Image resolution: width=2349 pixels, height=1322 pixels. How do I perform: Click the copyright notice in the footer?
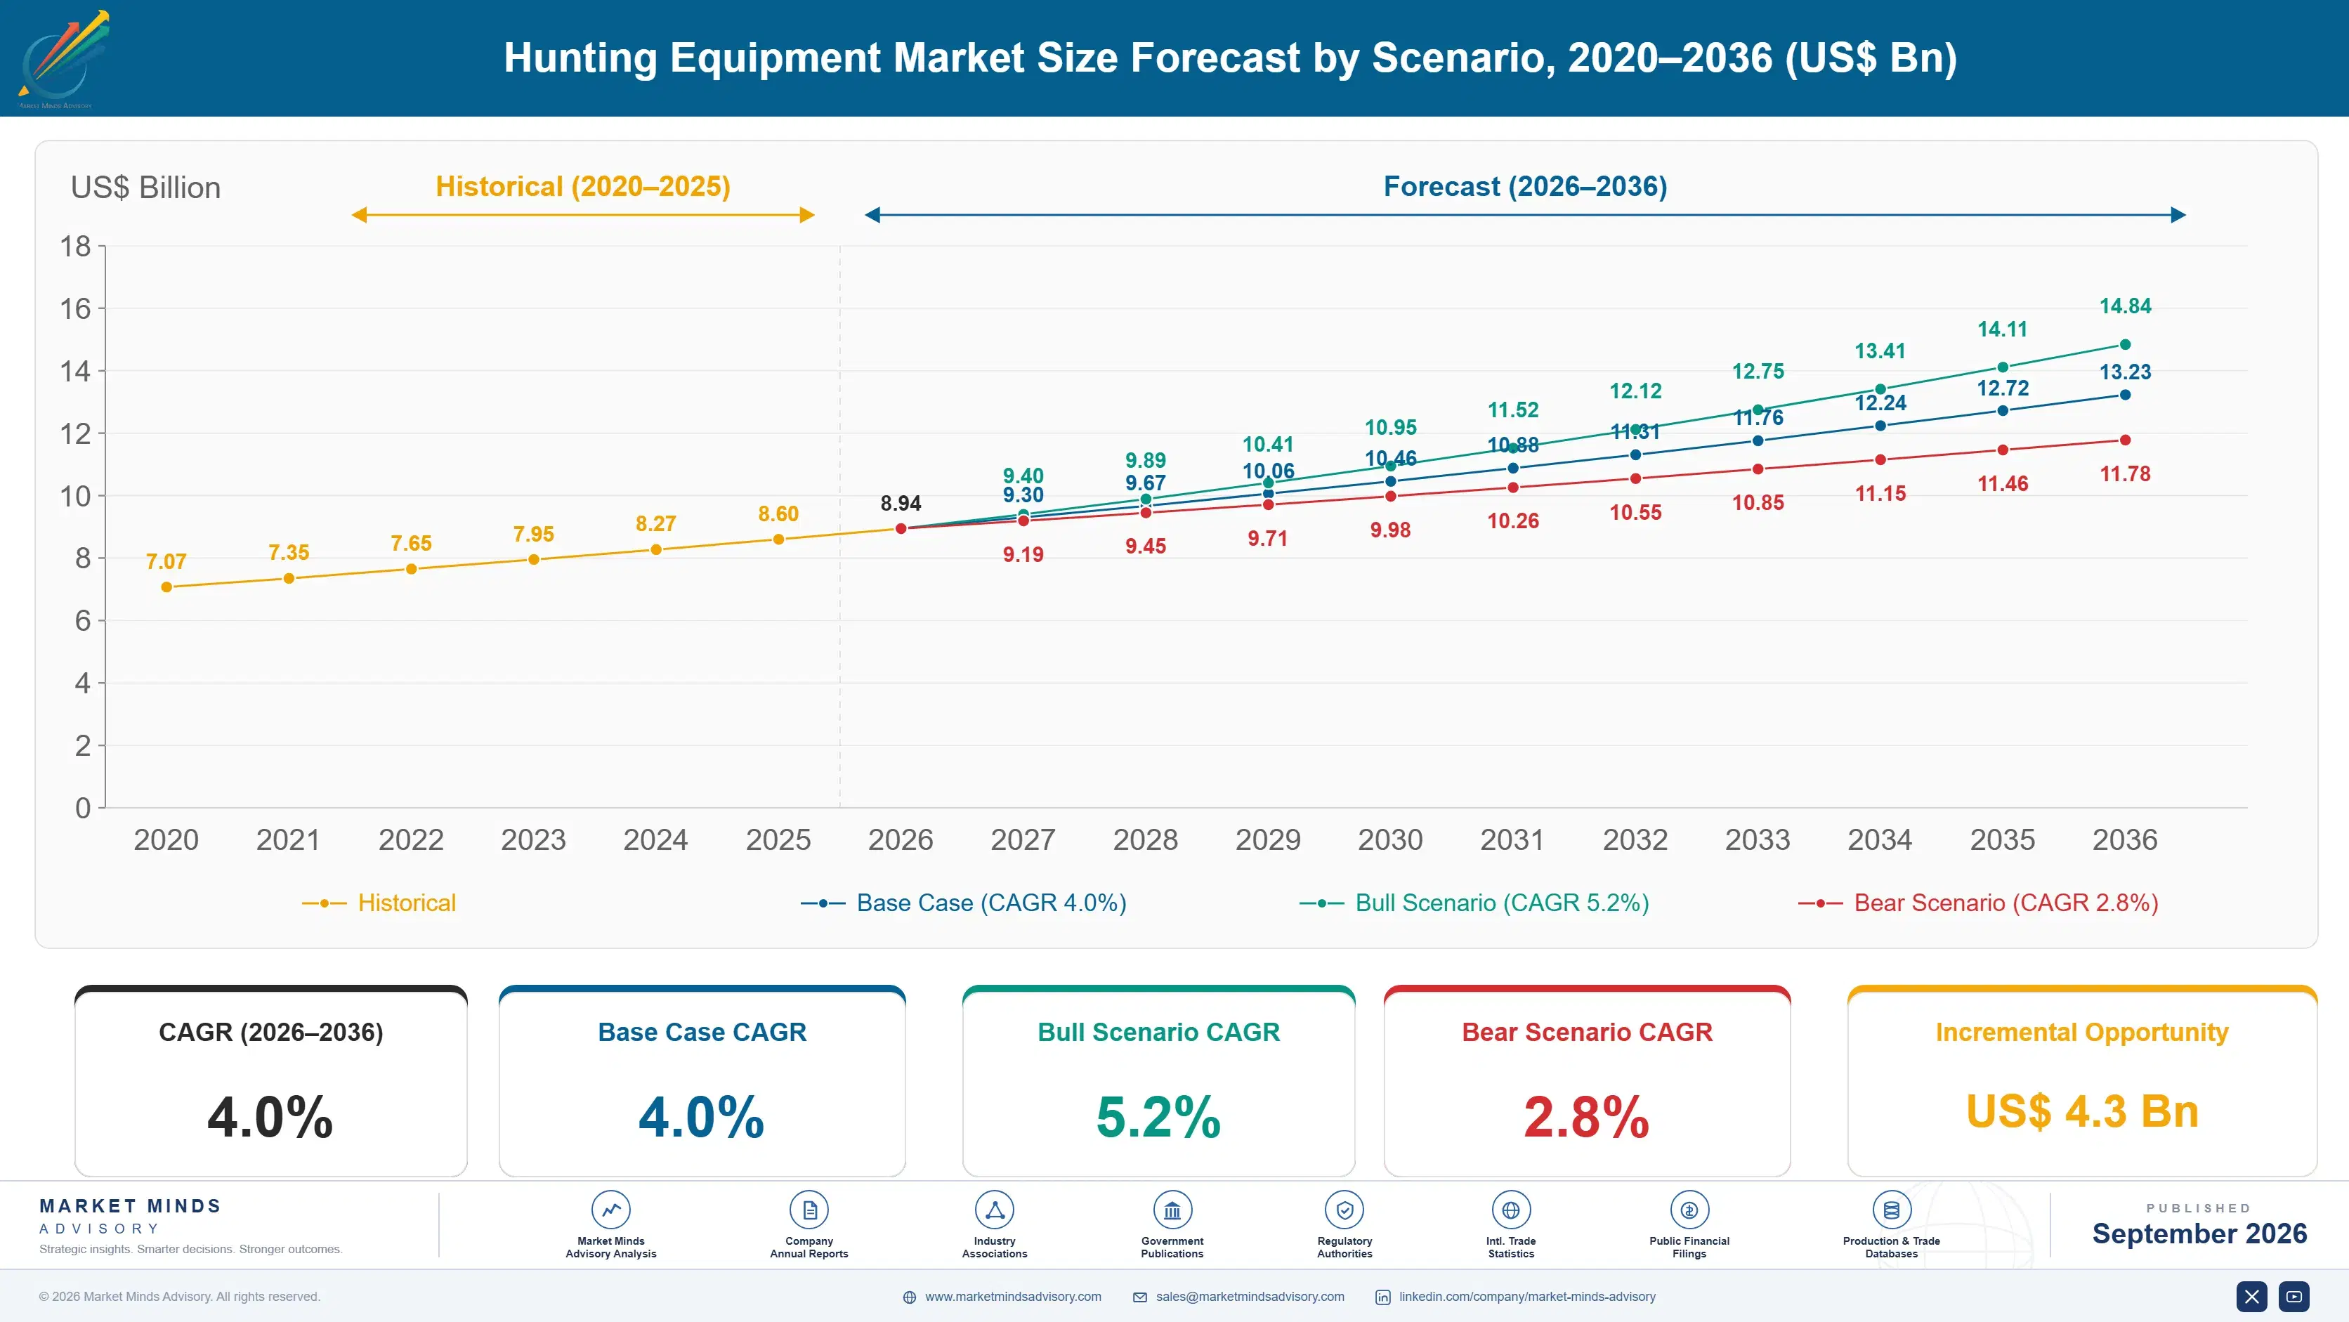(x=180, y=1297)
